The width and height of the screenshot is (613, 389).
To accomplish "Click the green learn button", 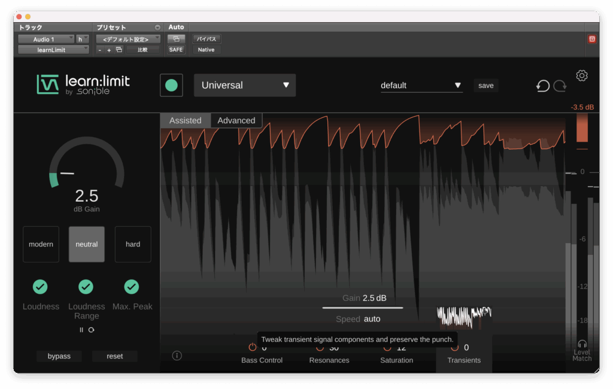I will 171,85.
